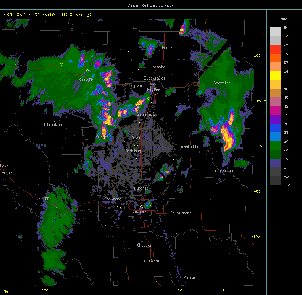Click the 100 km tick on right axis
This screenshot has height=295, width=302.
coord(257,55)
